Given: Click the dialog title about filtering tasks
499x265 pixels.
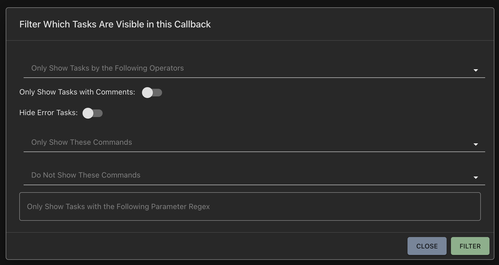Looking at the screenshot, I should (115, 24).
